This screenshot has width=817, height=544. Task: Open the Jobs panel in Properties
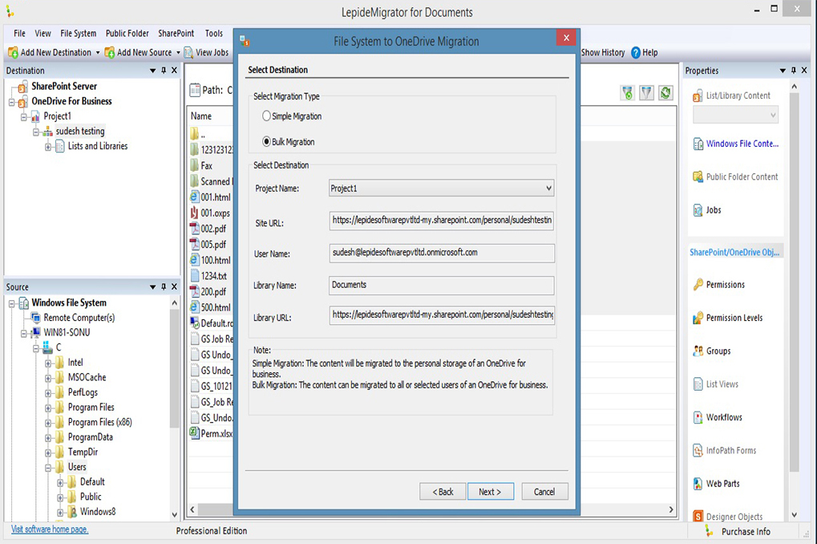click(x=706, y=209)
